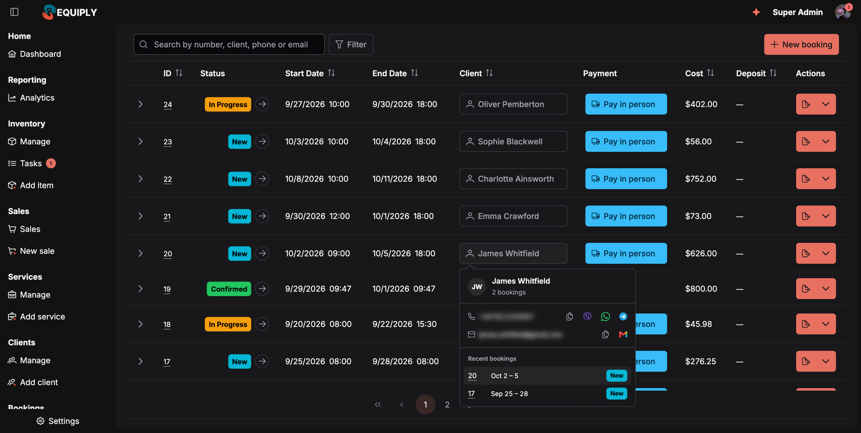The height and width of the screenshot is (433, 861).
Task: Sort the table by ID column
Action: (x=179, y=73)
